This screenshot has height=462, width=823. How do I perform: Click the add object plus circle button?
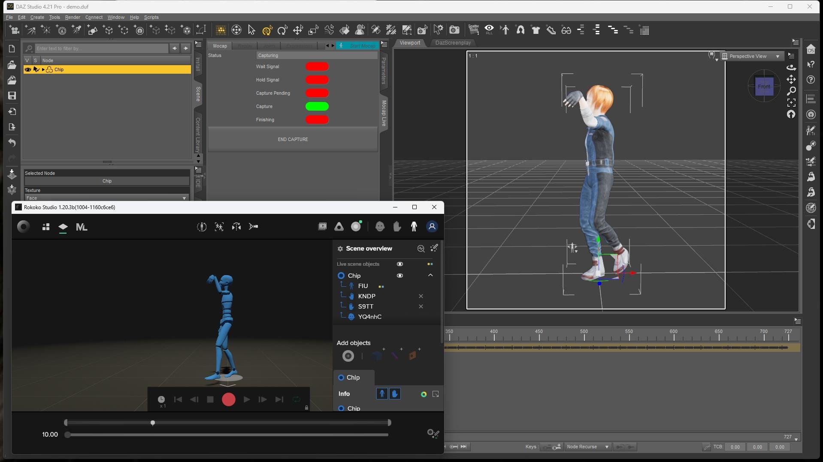point(348,356)
